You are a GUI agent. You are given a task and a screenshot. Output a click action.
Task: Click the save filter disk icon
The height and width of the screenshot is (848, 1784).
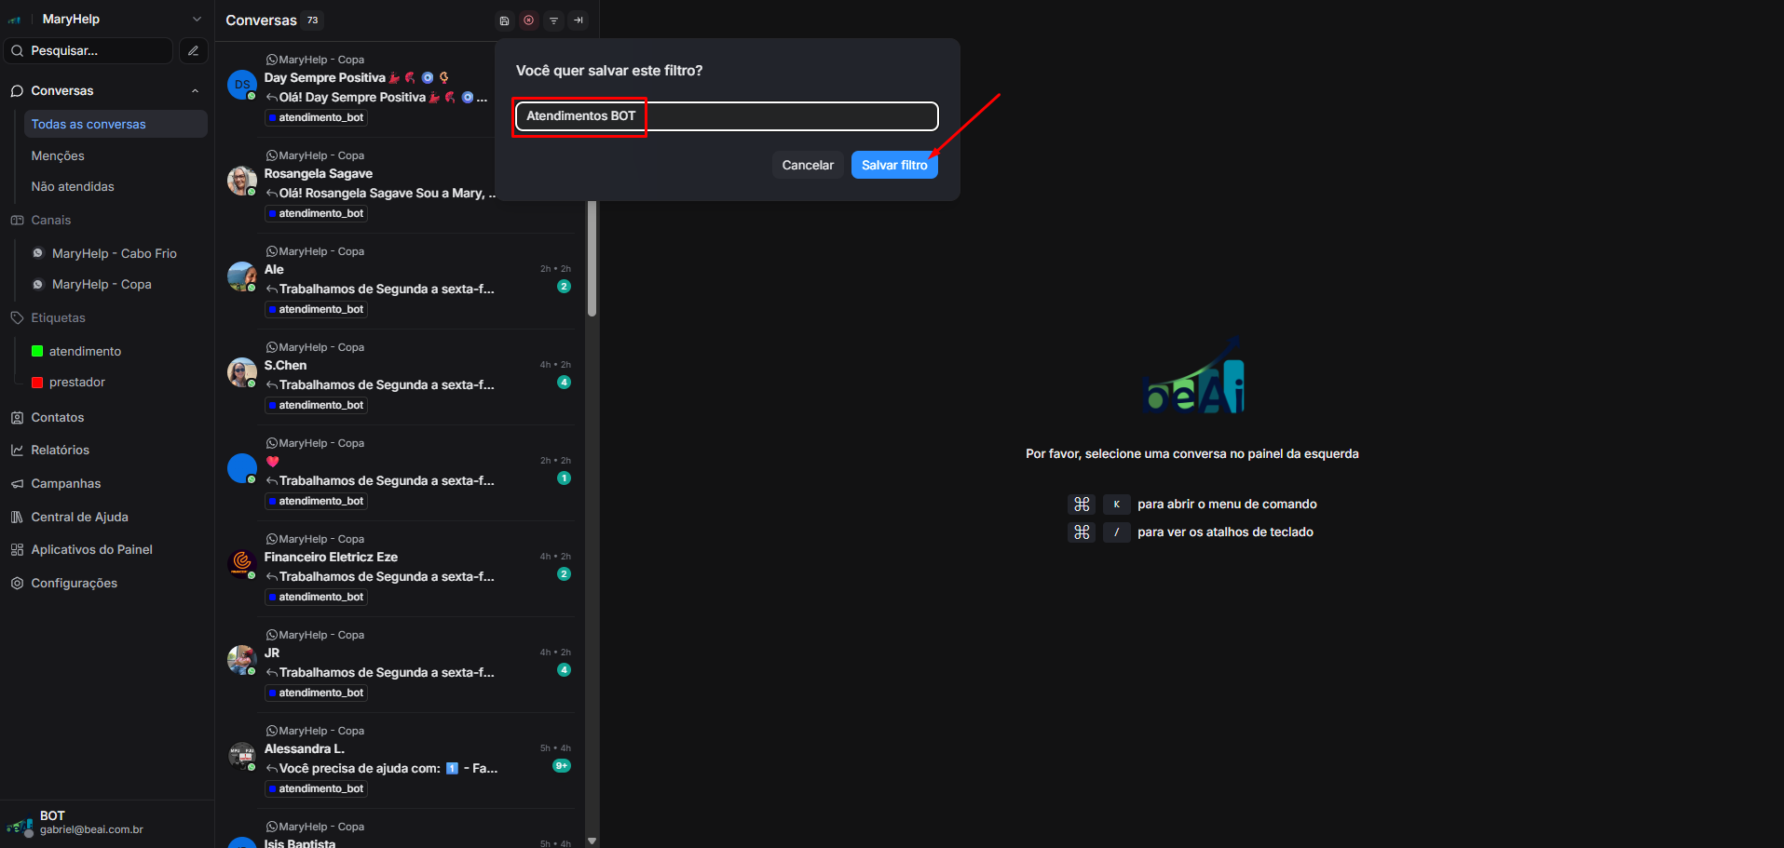[x=504, y=20]
